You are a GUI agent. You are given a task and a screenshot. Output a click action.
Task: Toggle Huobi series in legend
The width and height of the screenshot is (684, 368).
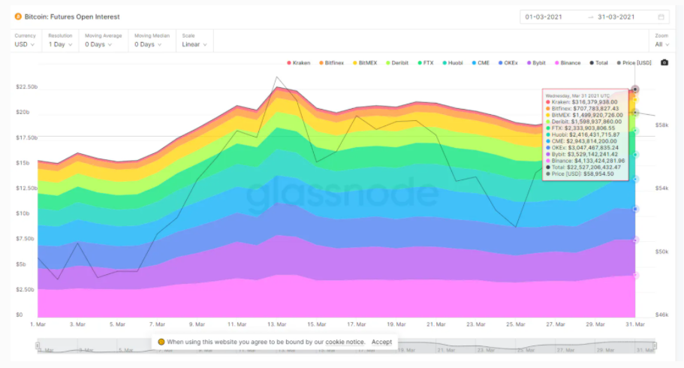pyautogui.click(x=452, y=63)
